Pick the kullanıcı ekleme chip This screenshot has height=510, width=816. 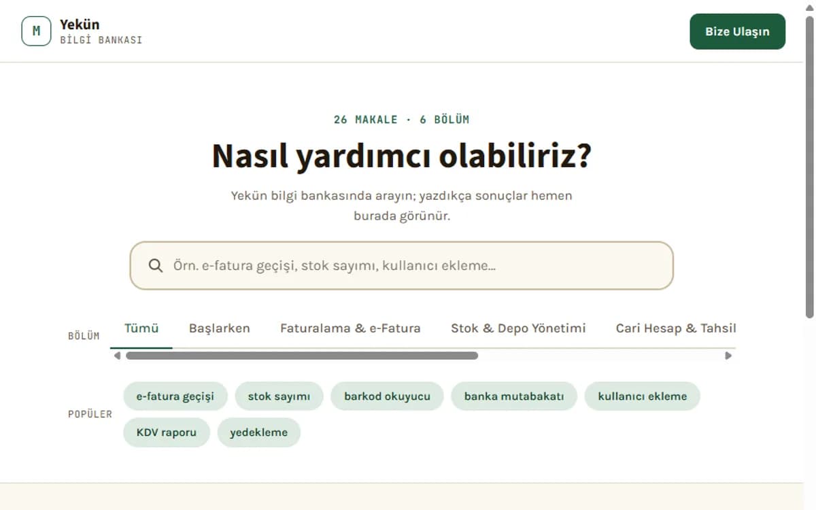(643, 396)
